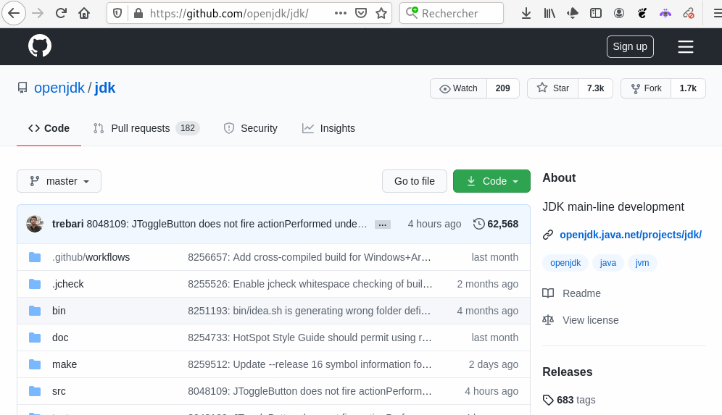Viewport: 722px width, 415px height.
Task: Toggle the sidebar view icon in toolbar
Action: point(596,13)
